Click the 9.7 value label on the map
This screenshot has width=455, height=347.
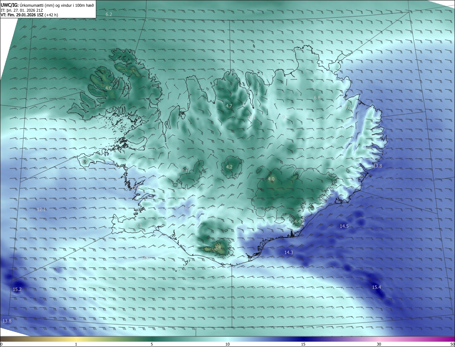point(285,117)
